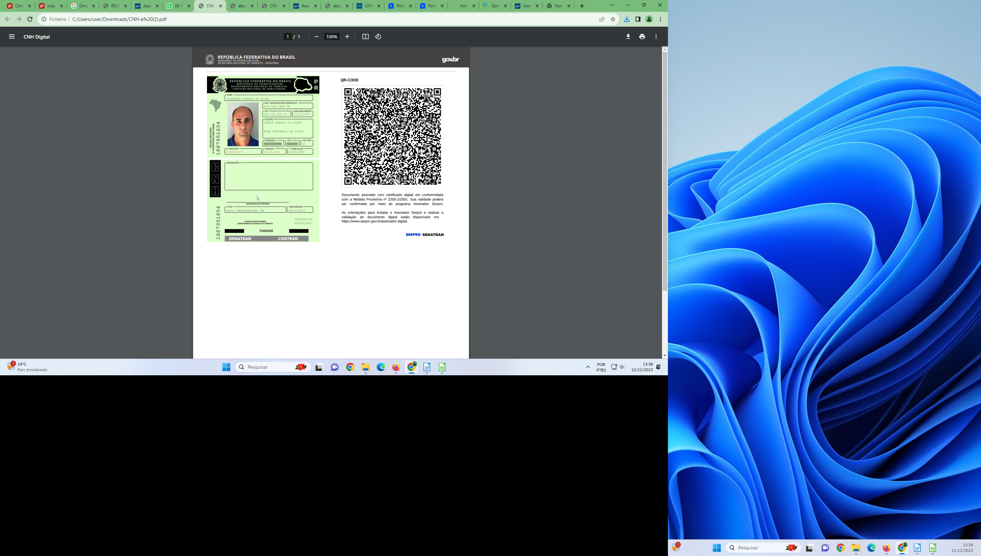Screen dimensions: 981x556
Task: Click the PDF vertical scrollbar
Action: pyautogui.click(x=664, y=172)
